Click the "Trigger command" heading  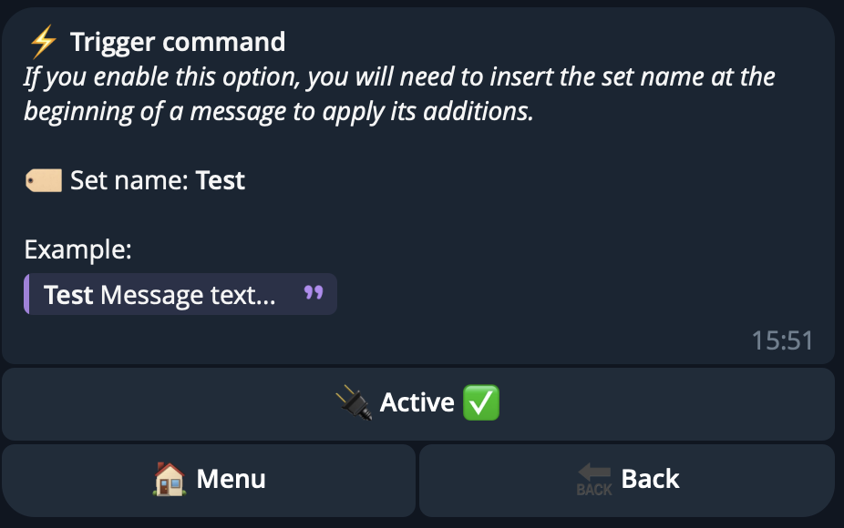click(x=178, y=42)
